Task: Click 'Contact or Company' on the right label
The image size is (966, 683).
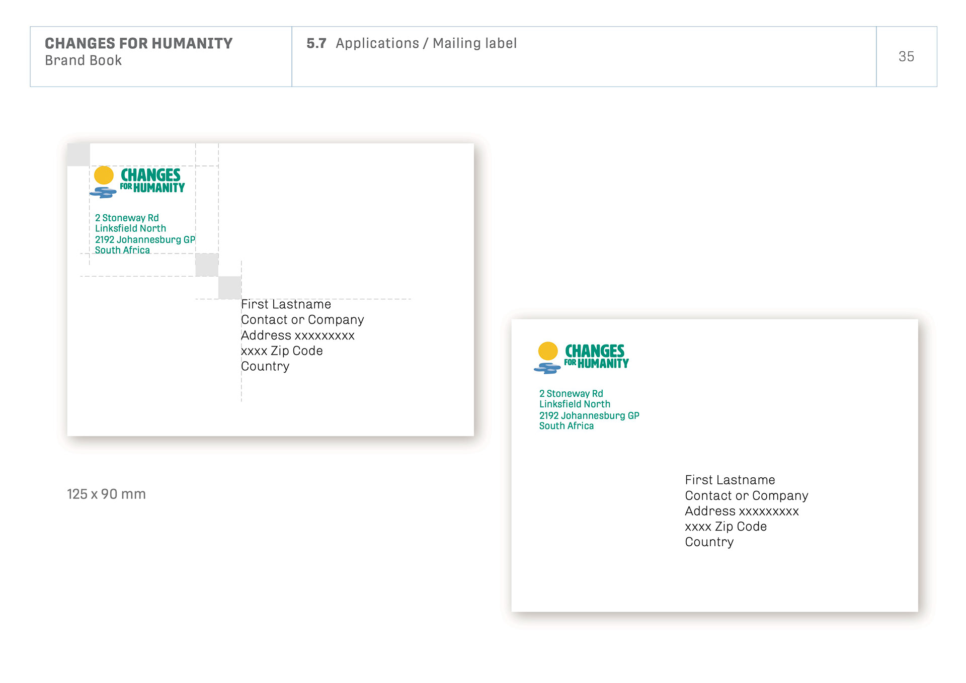Action: coord(747,495)
